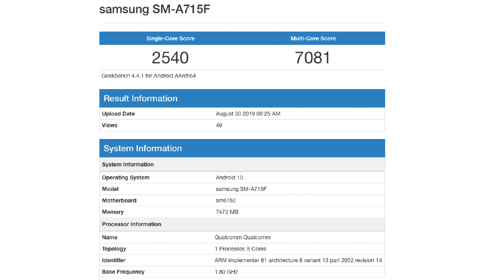Viewport: 484px width, 280px height.
Task: Select the Geekbench 4.4.1 for Android AArch64 text
Action: pos(148,76)
